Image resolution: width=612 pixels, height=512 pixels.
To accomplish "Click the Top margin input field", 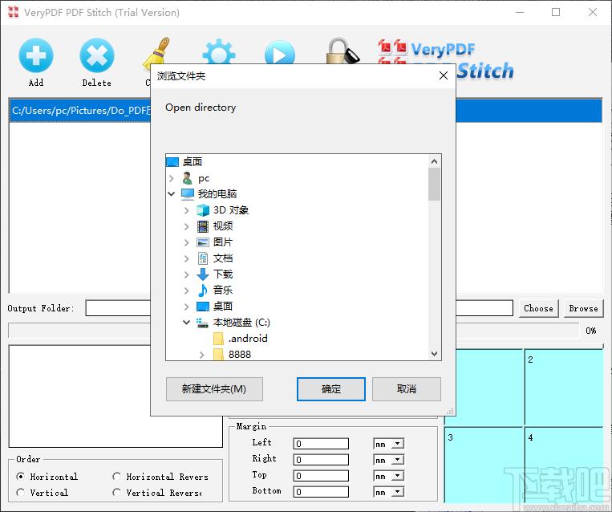I will 321,476.
